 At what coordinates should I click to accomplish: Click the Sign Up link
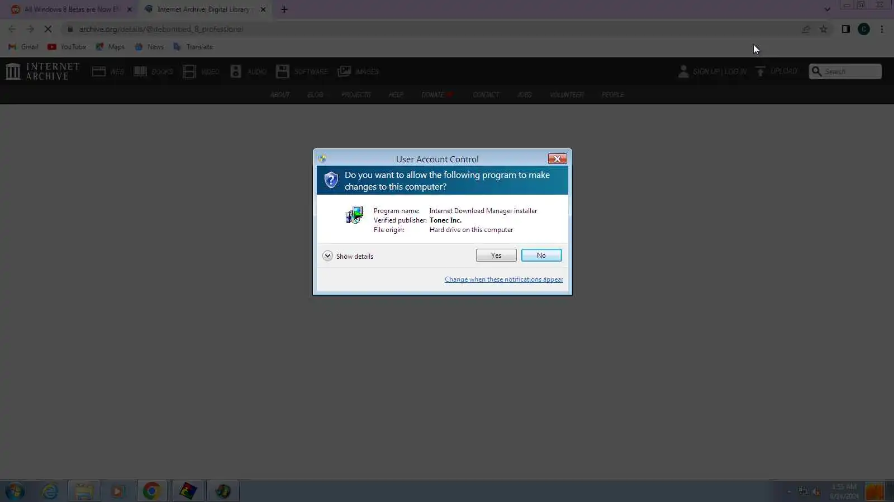click(707, 71)
